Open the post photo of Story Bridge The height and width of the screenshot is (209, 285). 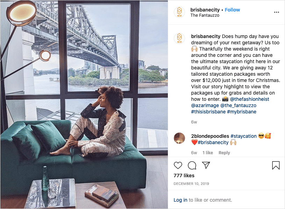click(x=84, y=104)
